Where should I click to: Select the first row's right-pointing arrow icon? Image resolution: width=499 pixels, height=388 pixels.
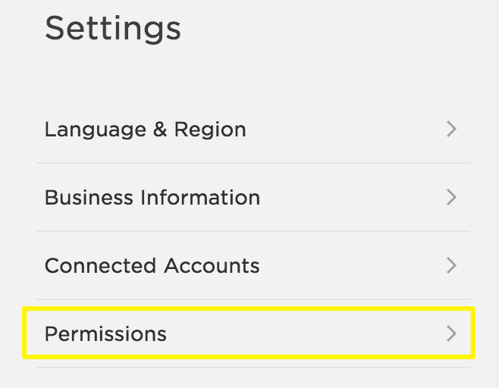(x=451, y=129)
